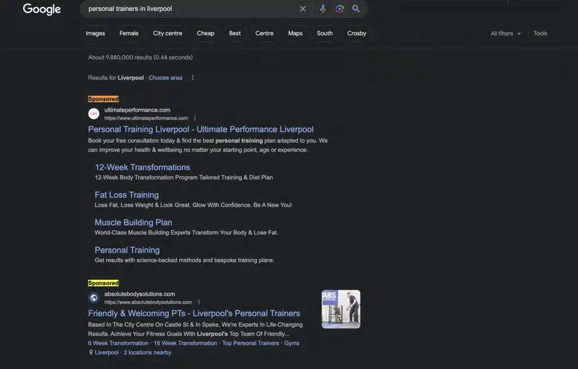This screenshot has width=578, height=369.
Task: Click the Choose area link
Action: click(165, 77)
